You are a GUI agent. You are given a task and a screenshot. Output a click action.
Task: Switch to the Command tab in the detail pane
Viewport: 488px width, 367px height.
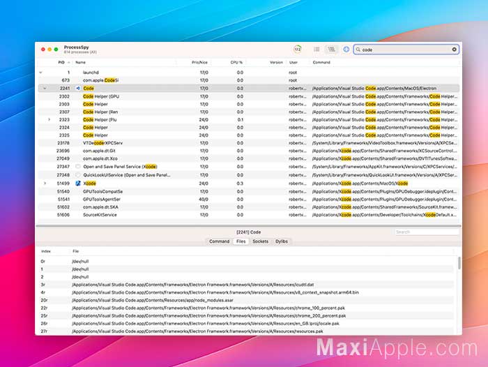click(x=219, y=241)
